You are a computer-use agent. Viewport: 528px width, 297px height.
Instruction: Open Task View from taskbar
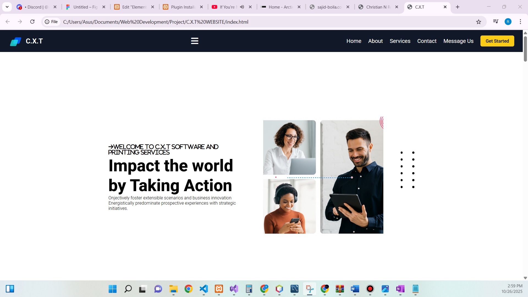tap(143, 289)
